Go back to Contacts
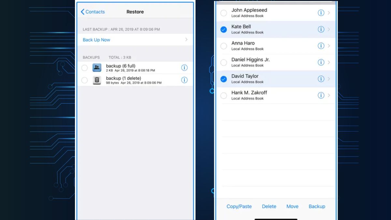Viewport: 391px width, 220px height. click(x=93, y=12)
